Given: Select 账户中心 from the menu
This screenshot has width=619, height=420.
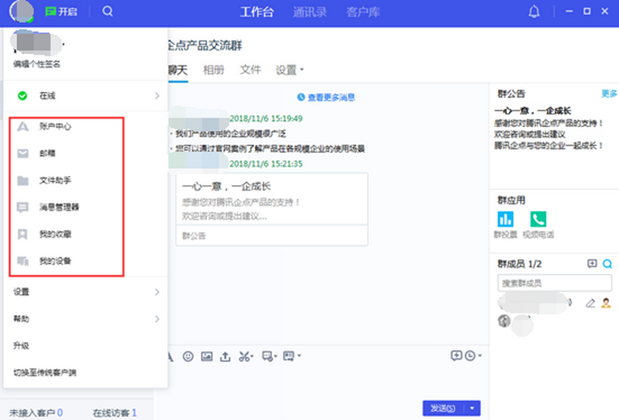Looking at the screenshot, I should [55, 127].
